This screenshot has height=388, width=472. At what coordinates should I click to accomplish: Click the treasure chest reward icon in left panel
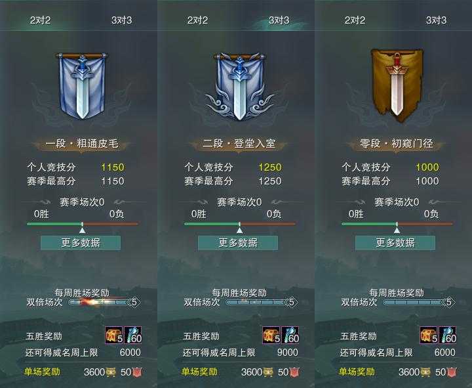click(x=114, y=335)
